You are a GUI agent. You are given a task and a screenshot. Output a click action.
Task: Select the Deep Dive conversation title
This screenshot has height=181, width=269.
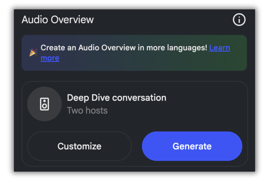point(117,98)
